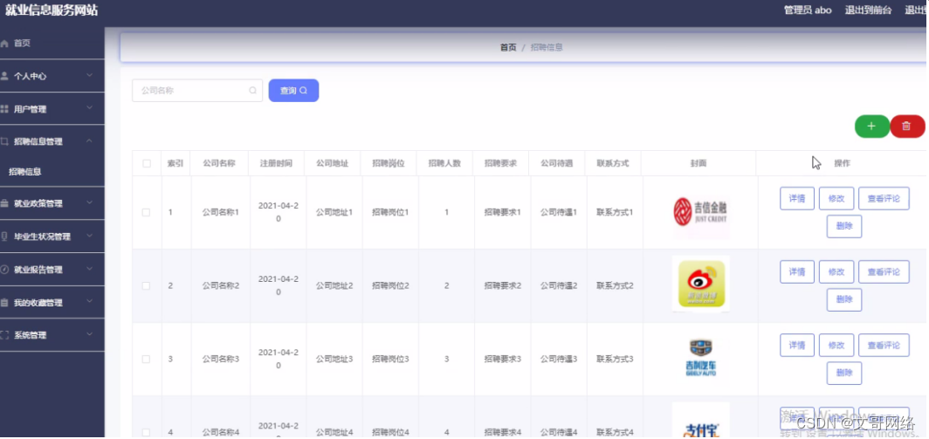Viewport: 929px width, 439px height.
Task: Click the 招聘岗位2 cell
Action: point(390,285)
